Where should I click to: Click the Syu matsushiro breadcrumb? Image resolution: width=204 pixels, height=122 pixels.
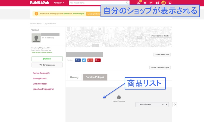pyautogui.click(x=51, y=24)
